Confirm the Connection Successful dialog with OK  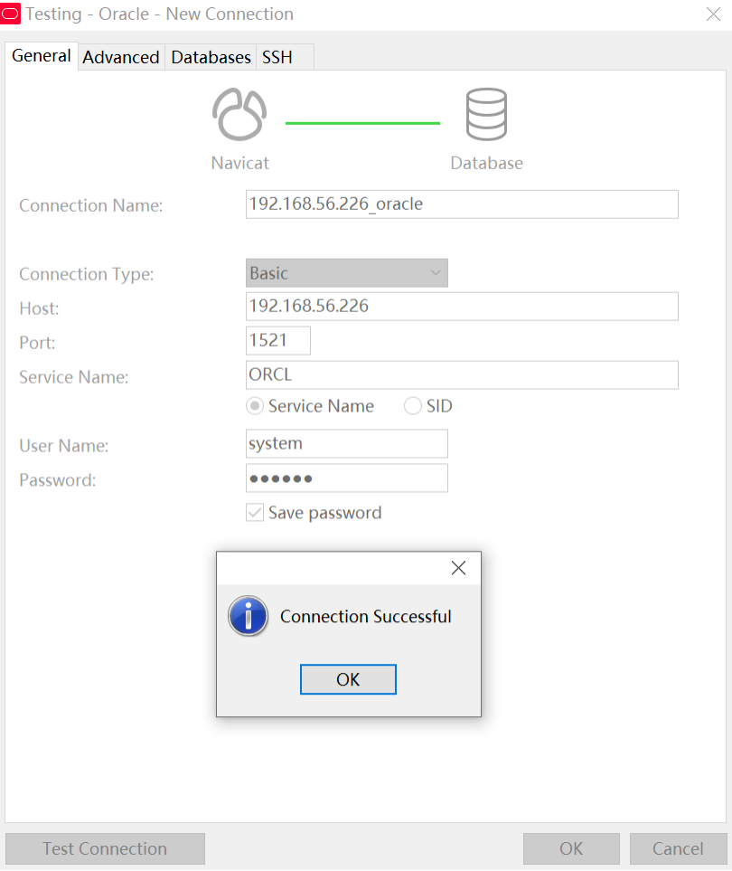pos(348,679)
